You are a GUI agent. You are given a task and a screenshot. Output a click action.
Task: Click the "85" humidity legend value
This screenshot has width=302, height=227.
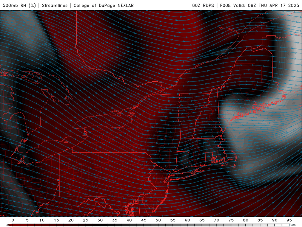(x=260, y=220)
